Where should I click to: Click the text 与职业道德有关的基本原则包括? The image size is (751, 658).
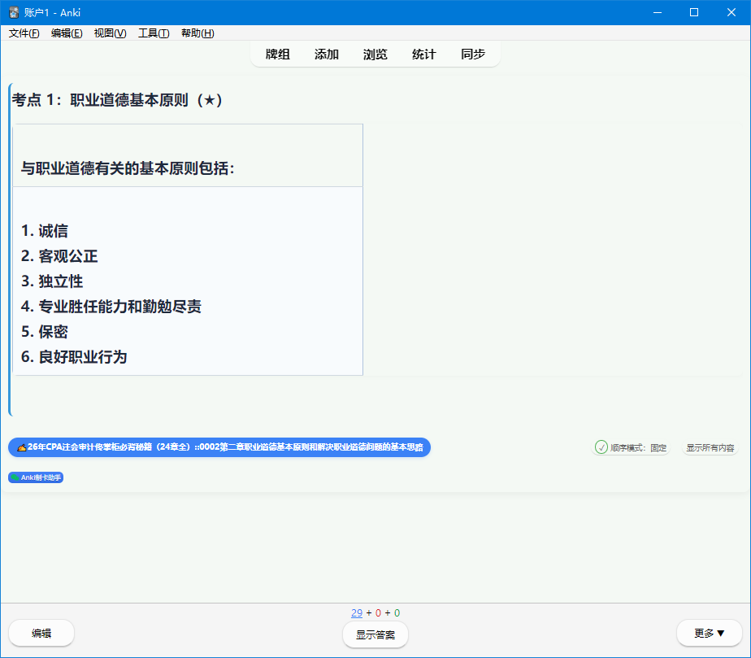128,168
